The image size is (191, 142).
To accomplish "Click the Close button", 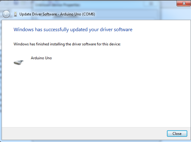I will tap(177, 133).
